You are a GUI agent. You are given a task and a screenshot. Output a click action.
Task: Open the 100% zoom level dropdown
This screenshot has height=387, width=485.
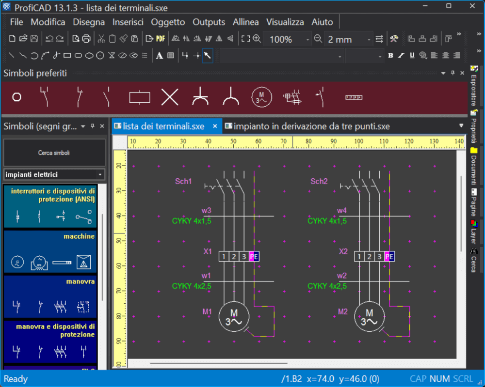pos(307,40)
